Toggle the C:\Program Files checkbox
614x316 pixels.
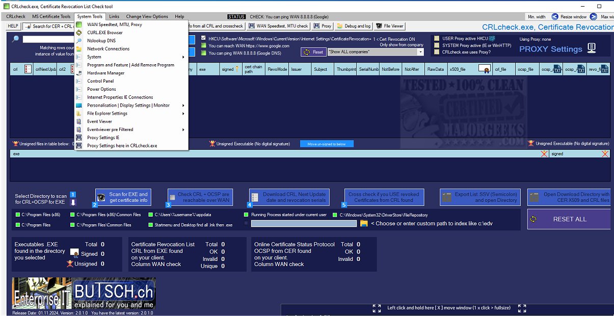[x=18, y=225]
